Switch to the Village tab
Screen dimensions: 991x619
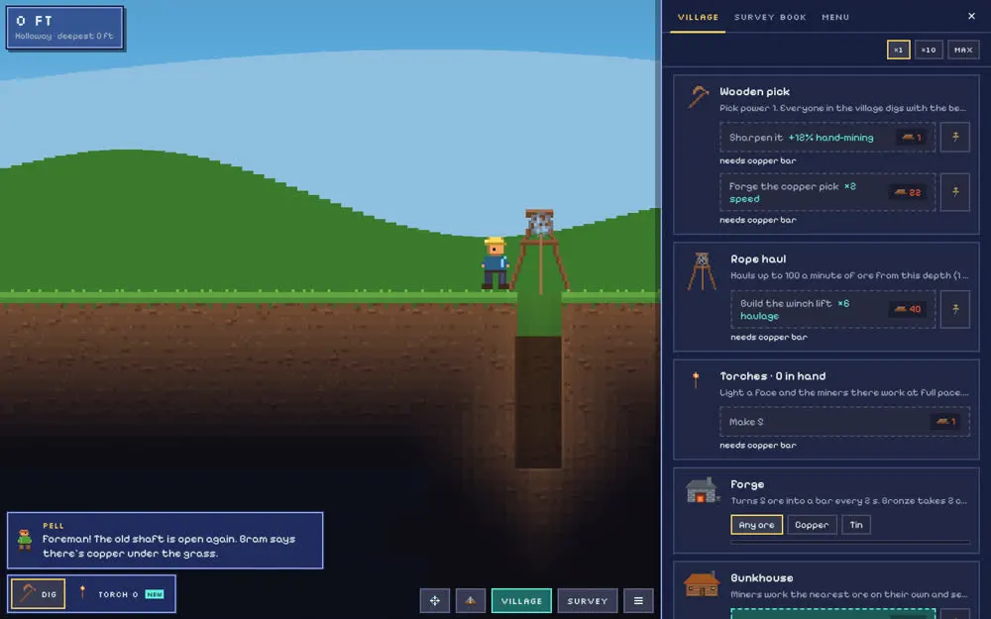[698, 17]
